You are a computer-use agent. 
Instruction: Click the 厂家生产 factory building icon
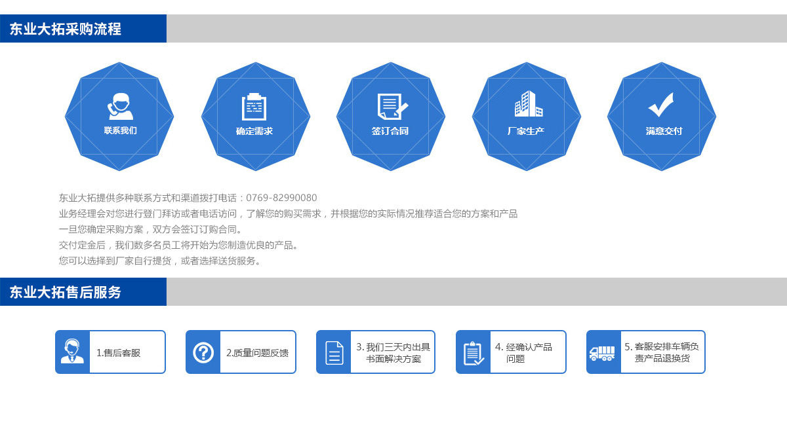tap(528, 104)
